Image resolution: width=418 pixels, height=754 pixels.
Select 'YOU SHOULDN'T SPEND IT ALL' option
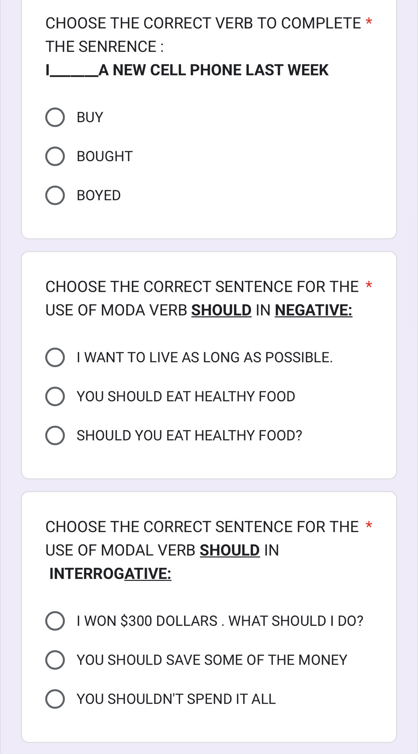pos(55,699)
